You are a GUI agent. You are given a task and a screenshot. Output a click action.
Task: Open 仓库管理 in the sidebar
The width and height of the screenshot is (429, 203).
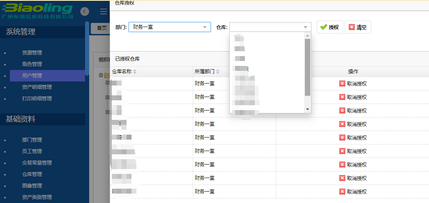coord(32,174)
